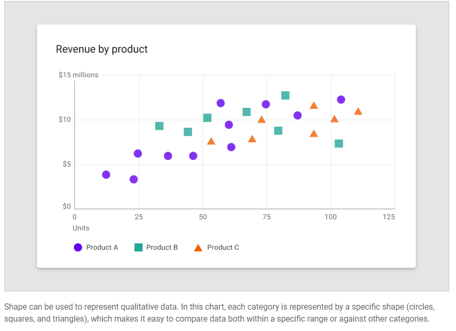
Task: Click the caption paragraph below the chart
Action: pyautogui.click(x=219, y=312)
